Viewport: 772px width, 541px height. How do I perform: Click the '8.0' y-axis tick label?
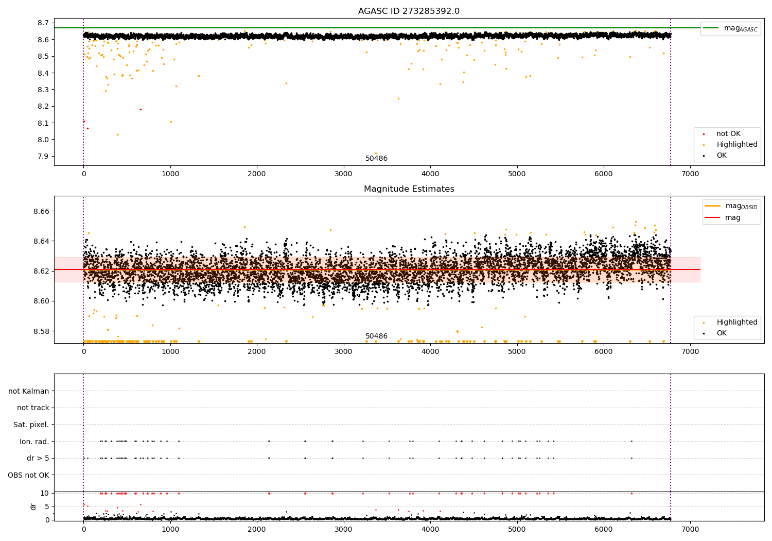pyautogui.click(x=43, y=140)
